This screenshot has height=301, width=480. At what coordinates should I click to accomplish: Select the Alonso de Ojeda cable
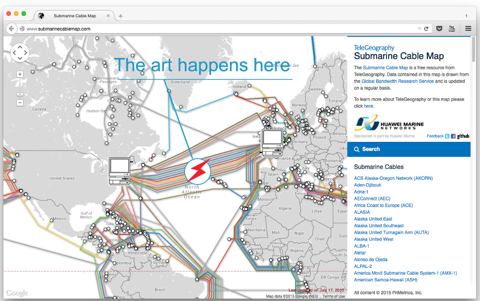[x=371, y=259]
